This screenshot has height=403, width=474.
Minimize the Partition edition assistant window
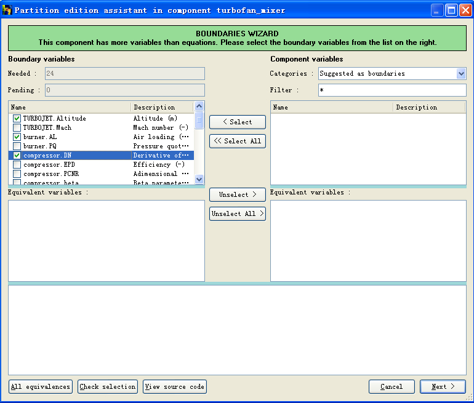[437, 10]
